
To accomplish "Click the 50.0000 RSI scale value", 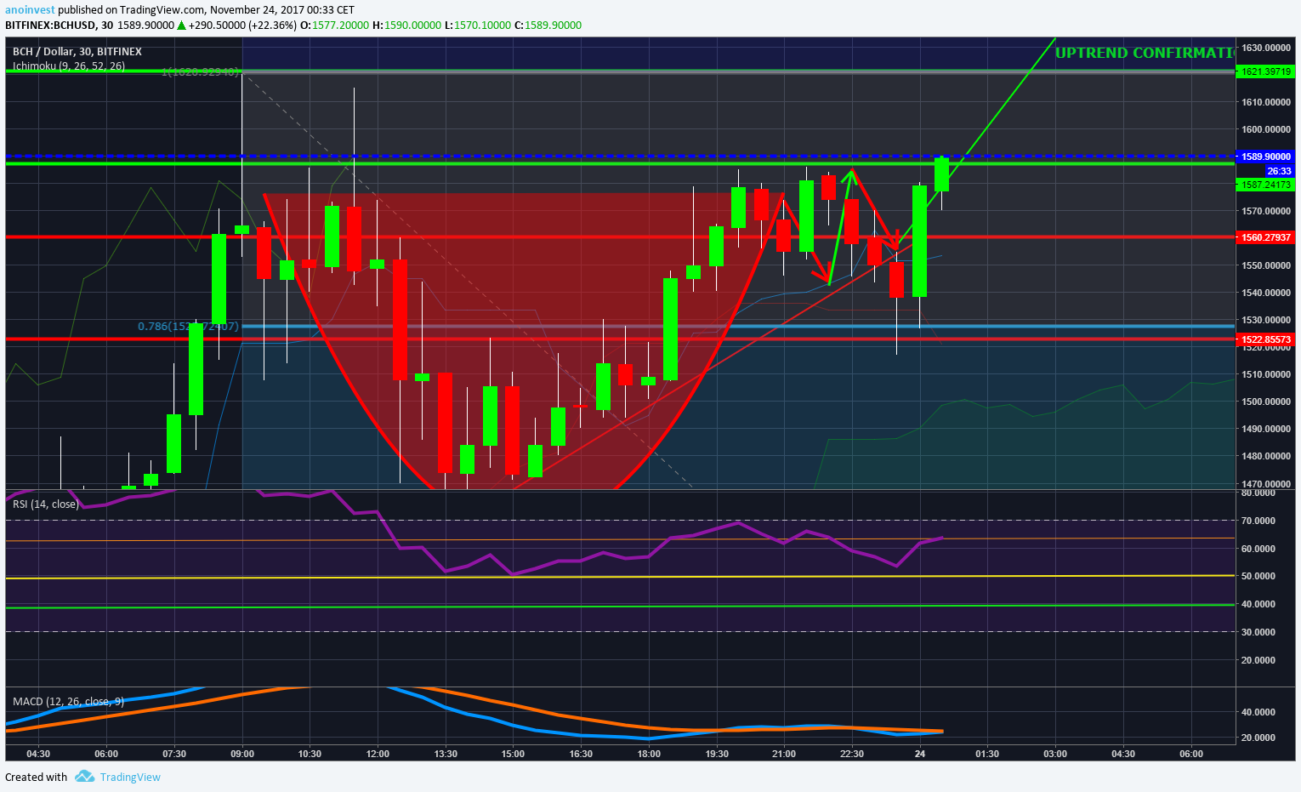I will coord(1258,576).
